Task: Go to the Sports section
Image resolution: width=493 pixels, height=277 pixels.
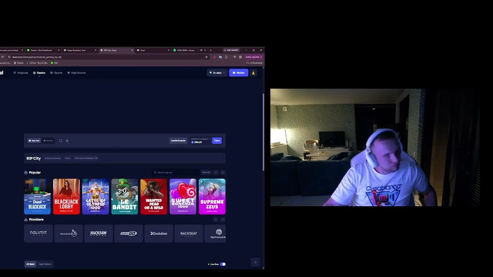Action: tap(56, 73)
